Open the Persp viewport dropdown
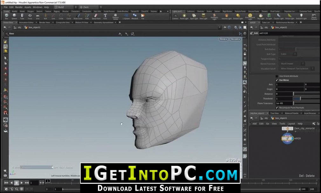 point(223,39)
